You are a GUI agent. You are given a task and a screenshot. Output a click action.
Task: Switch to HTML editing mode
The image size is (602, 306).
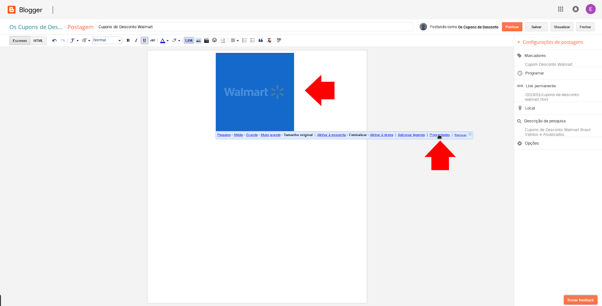(38, 41)
